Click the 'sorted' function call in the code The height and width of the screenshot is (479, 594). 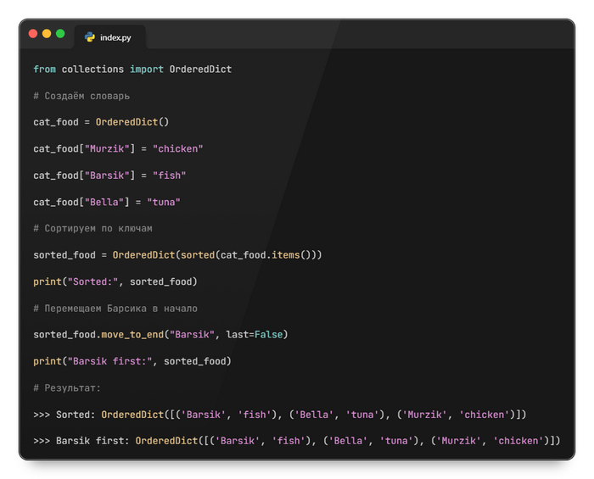(197, 255)
